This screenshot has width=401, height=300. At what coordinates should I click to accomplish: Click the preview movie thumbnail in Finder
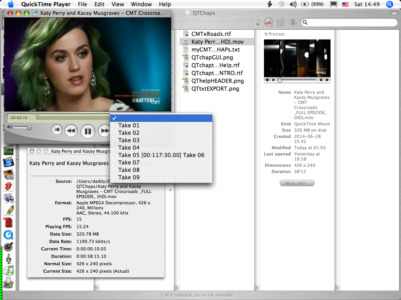coord(297,58)
